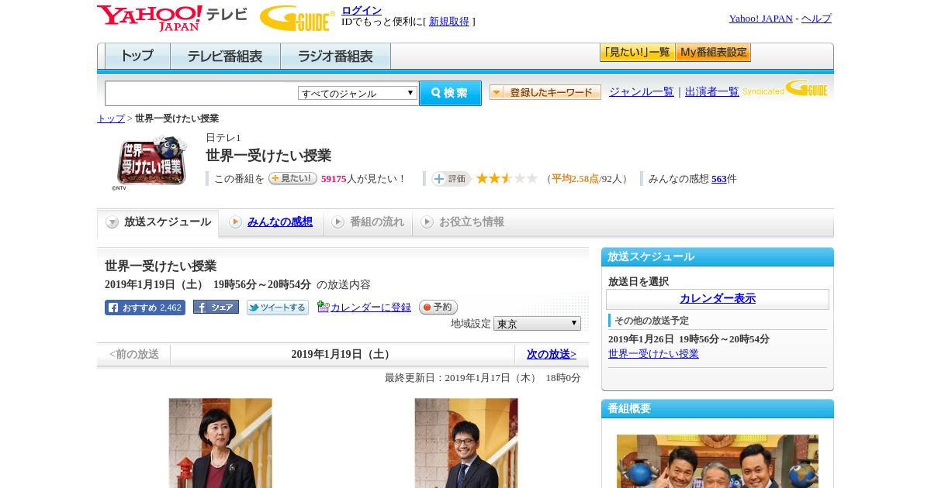Screen dimensions: 931x488
Task: Click the disabled お役立ち情報 tab
Action: [x=462, y=222]
